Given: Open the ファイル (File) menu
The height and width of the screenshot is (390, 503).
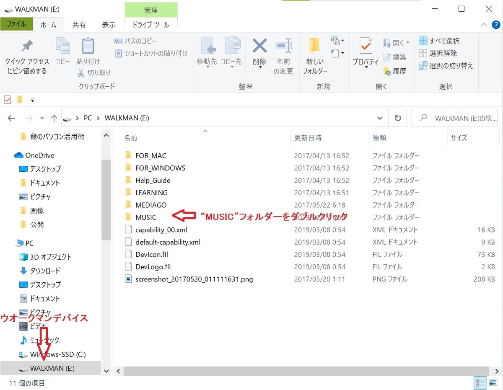Looking at the screenshot, I should pyautogui.click(x=17, y=25).
